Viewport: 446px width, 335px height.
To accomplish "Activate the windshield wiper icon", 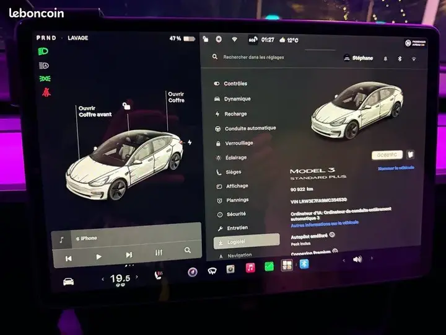I will click(212, 270).
